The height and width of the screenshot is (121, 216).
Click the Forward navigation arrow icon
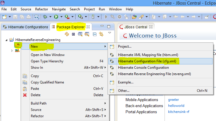tap(193, 17)
